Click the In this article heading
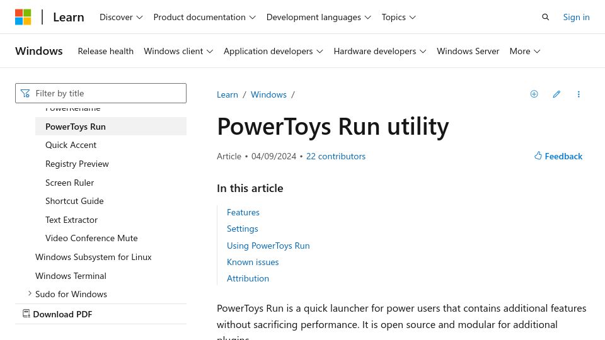605x340 pixels. tap(250, 188)
